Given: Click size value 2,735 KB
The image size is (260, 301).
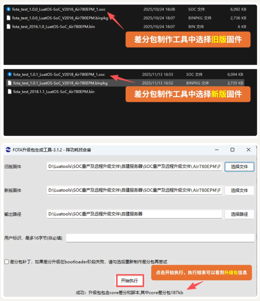Looking at the screenshot, I should 235,83.
